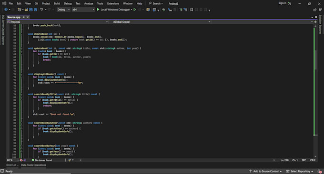Decrease line indent toolbar icon
The height and width of the screenshot is (174, 324).
tap(185, 10)
